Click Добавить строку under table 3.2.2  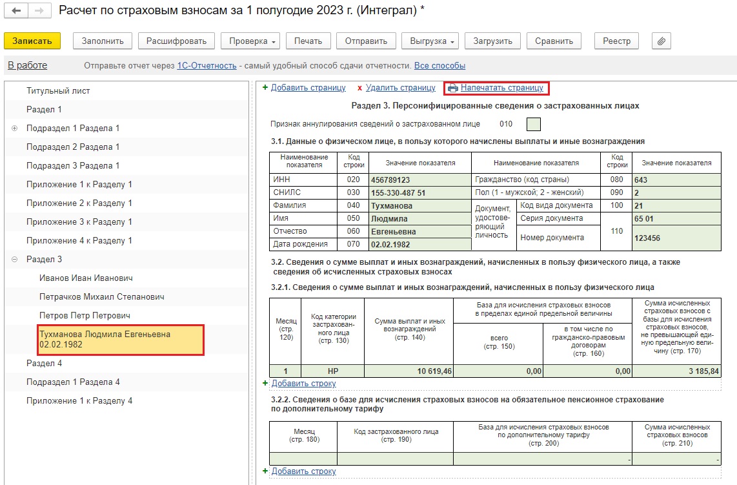click(303, 471)
